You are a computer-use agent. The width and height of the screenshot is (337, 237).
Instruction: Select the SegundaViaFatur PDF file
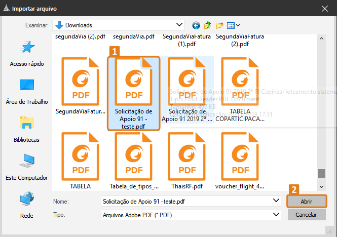click(81, 86)
